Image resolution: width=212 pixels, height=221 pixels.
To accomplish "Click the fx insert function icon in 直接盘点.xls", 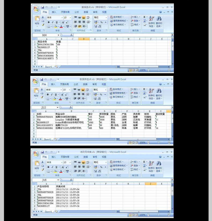I will [71, 35].
